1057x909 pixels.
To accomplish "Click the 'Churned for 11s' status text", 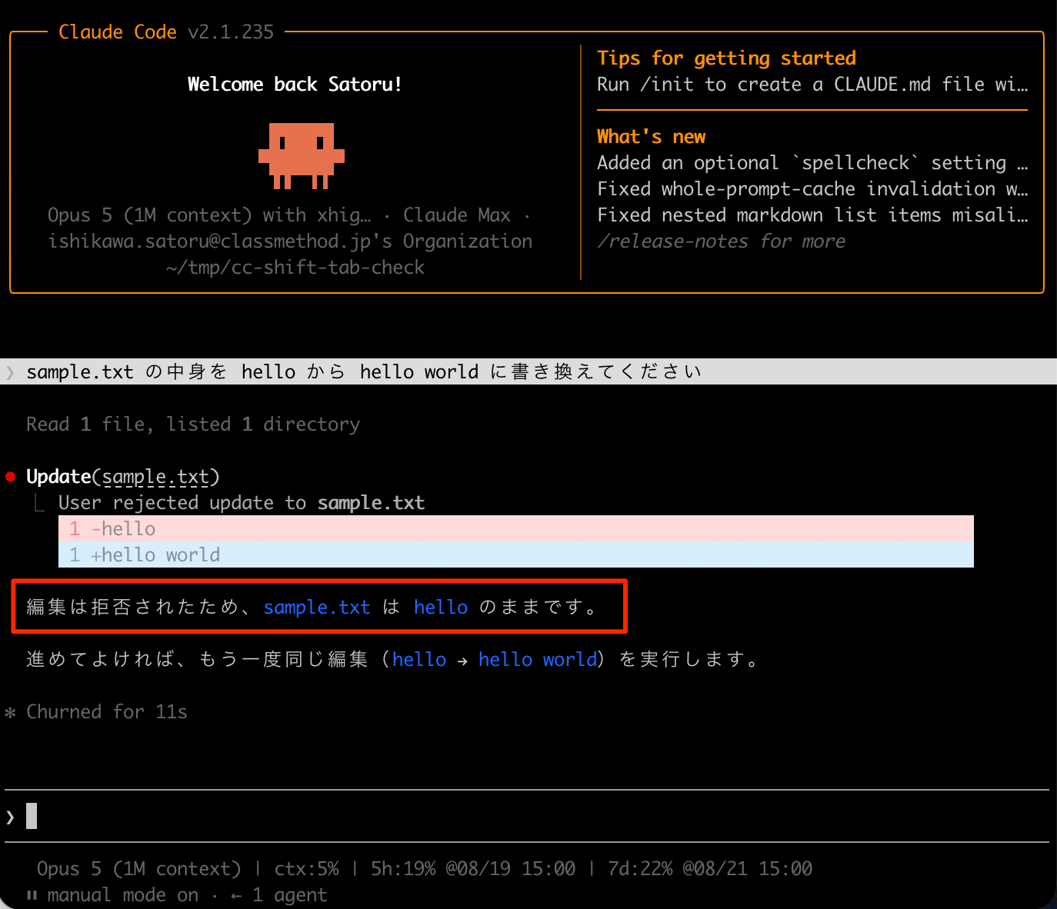I will [107, 712].
